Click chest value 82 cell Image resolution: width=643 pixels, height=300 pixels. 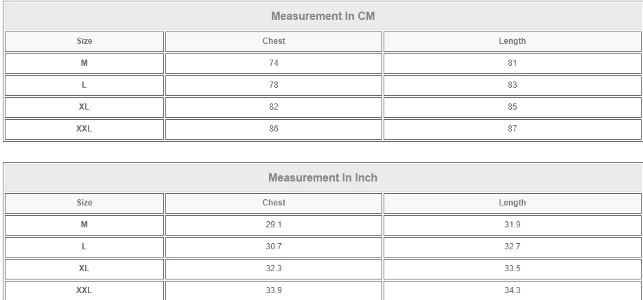tap(273, 107)
